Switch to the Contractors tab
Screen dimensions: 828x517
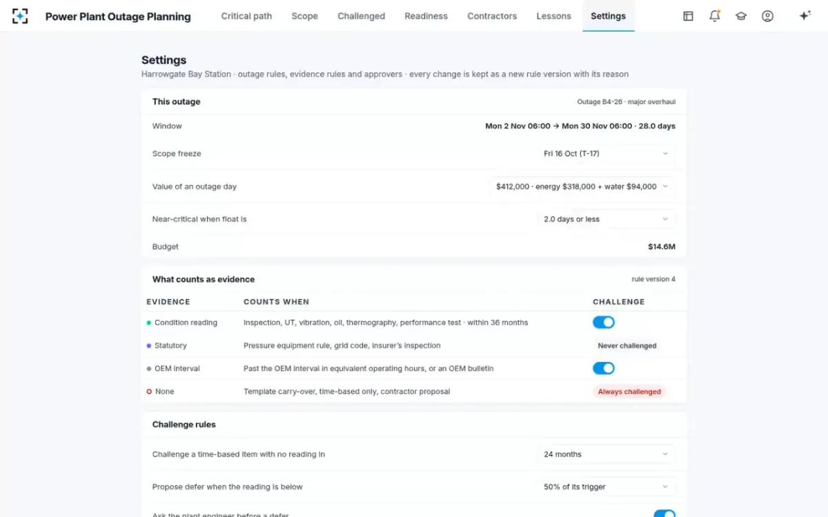pyautogui.click(x=492, y=16)
